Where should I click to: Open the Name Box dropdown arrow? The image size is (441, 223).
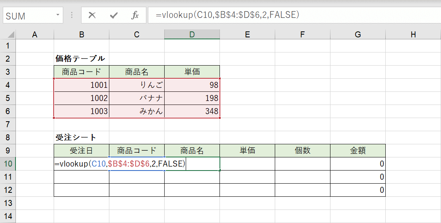coord(58,15)
